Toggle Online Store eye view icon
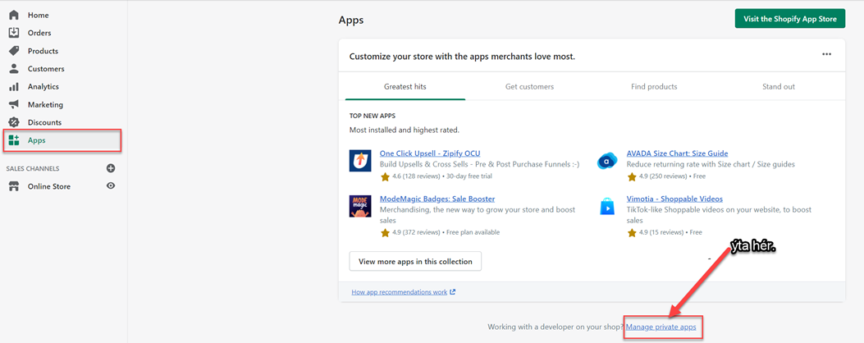The width and height of the screenshot is (864, 343). (111, 186)
